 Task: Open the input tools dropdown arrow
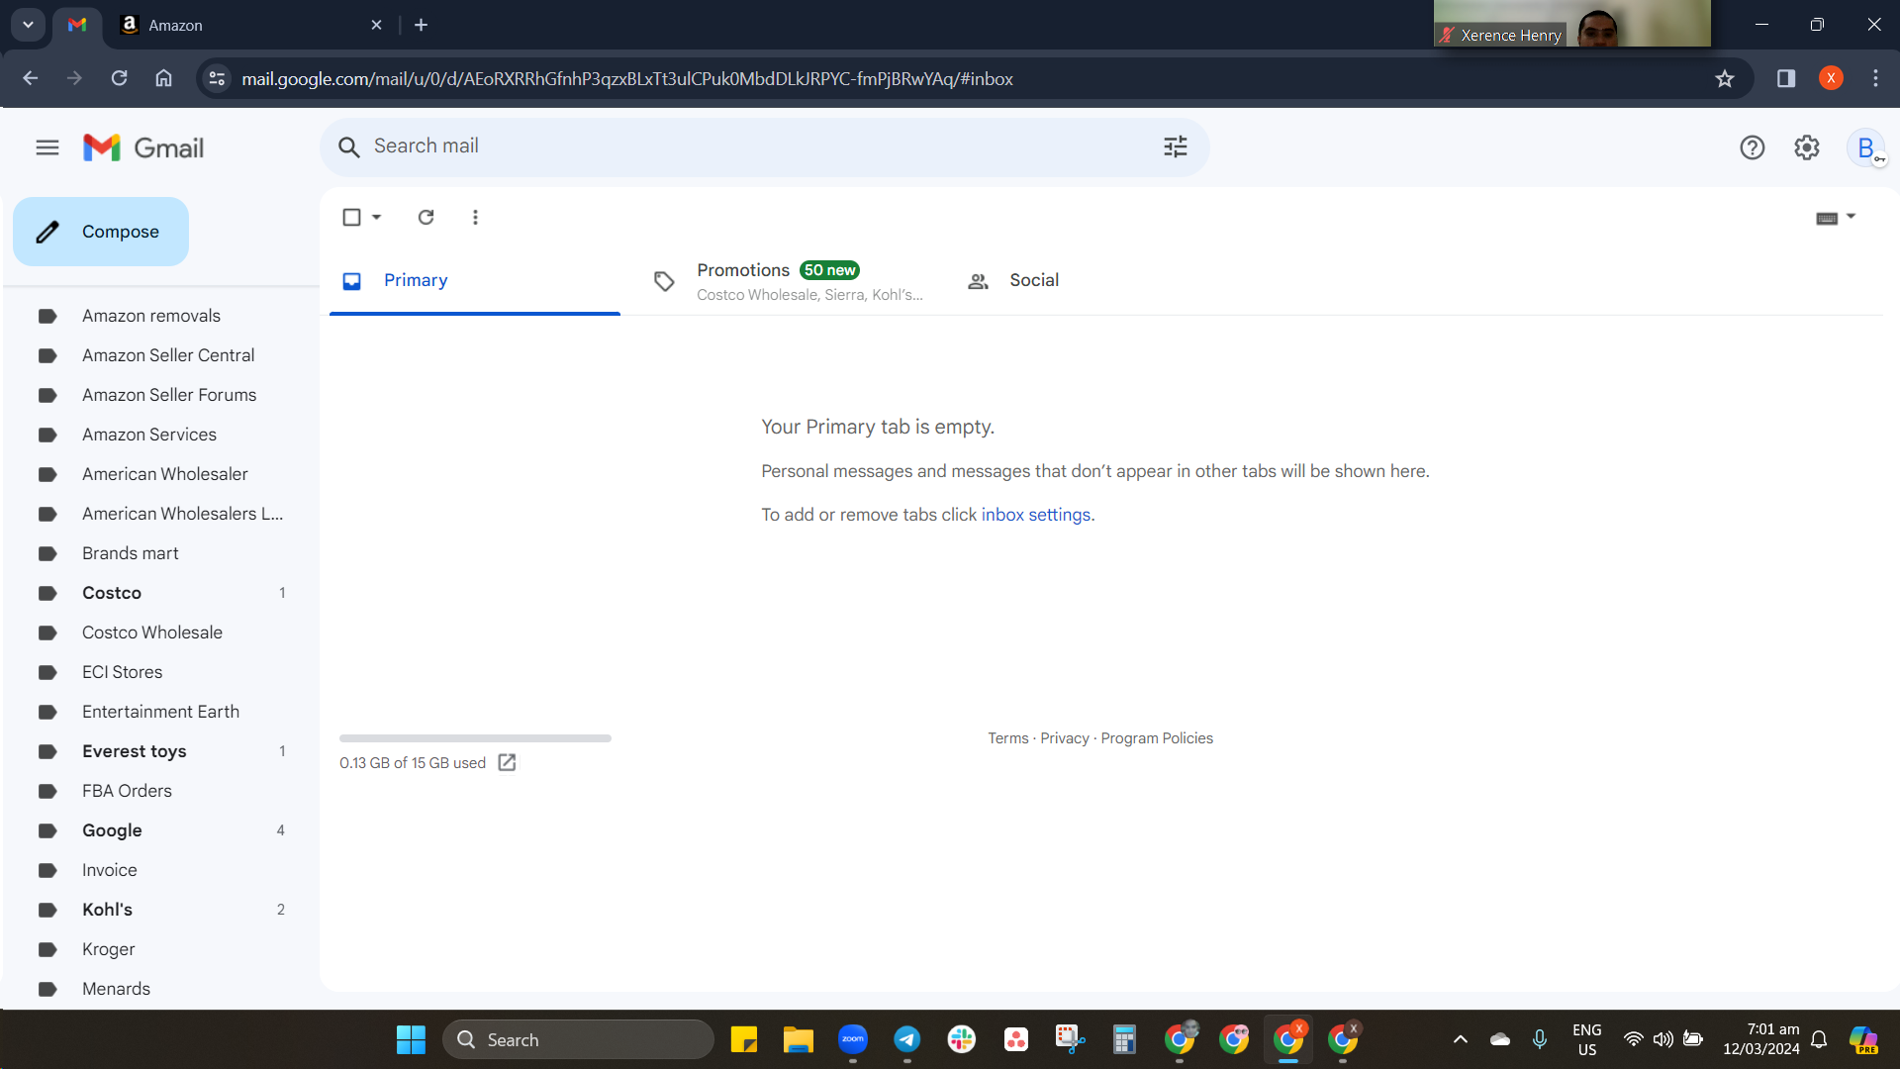click(1852, 216)
